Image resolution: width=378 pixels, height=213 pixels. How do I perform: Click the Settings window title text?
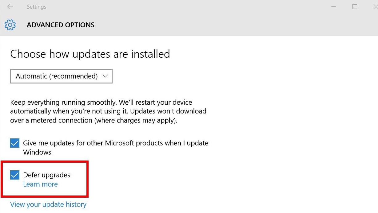click(x=36, y=6)
